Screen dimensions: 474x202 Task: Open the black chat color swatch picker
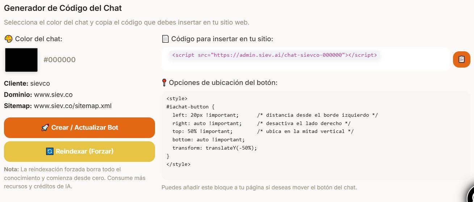pos(21,60)
